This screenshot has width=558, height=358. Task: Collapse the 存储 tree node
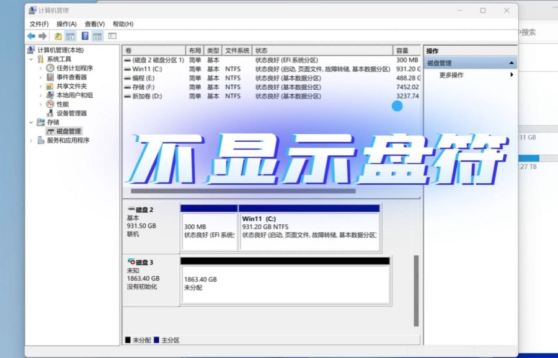coord(31,122)
